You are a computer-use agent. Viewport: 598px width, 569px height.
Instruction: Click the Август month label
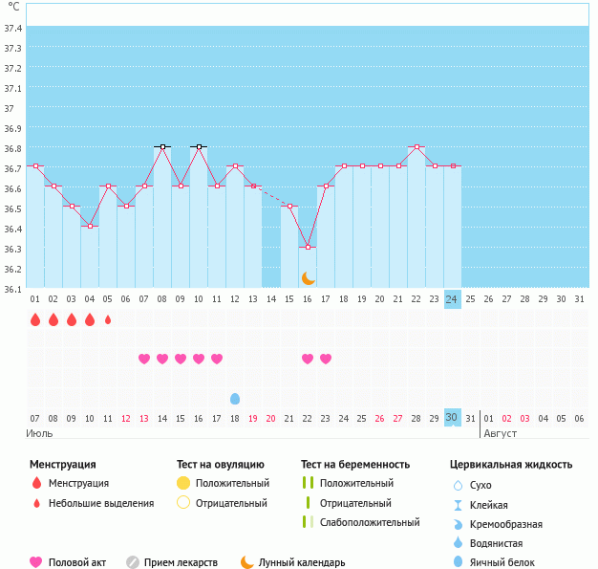[x=501, y=433]
